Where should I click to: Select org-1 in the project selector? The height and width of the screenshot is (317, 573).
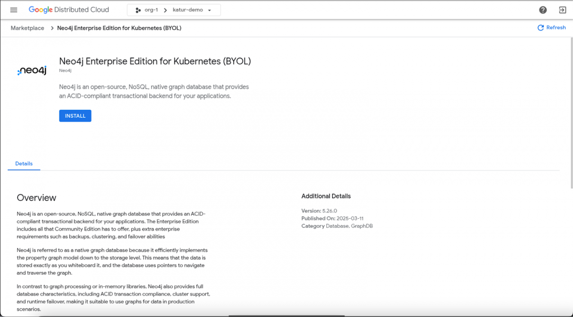point(151,10)
